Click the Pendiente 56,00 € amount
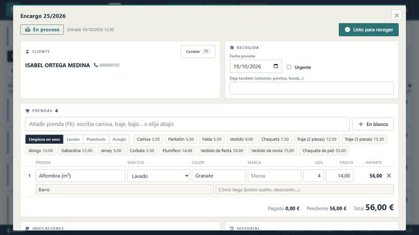 point(338,208)
